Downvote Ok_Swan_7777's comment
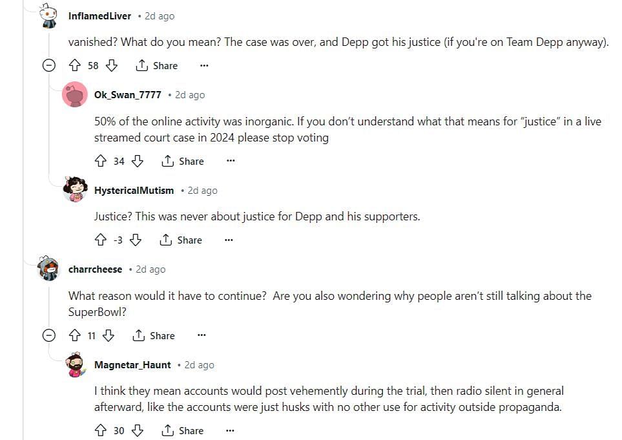The height and width of the screenshot is (440, 622). (x=137, y=161)
